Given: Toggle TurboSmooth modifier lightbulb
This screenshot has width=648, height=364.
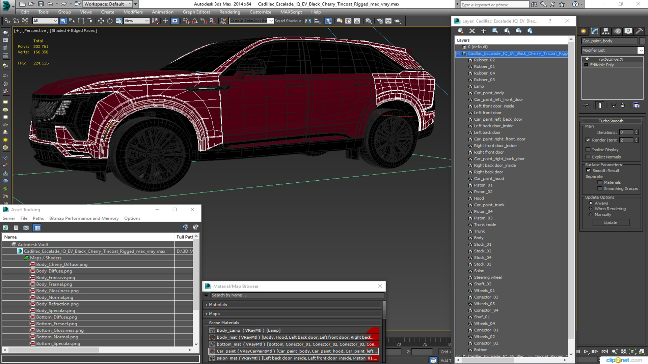Looking at the screenshot, I should [x=587, y=59].
